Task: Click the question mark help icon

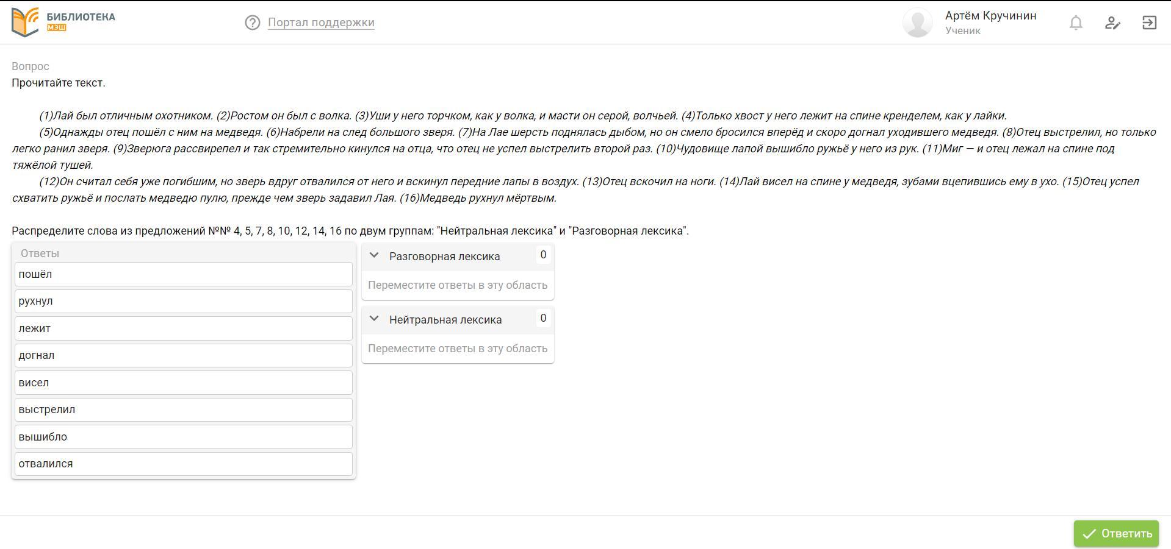Action: [x=252, y=23]
